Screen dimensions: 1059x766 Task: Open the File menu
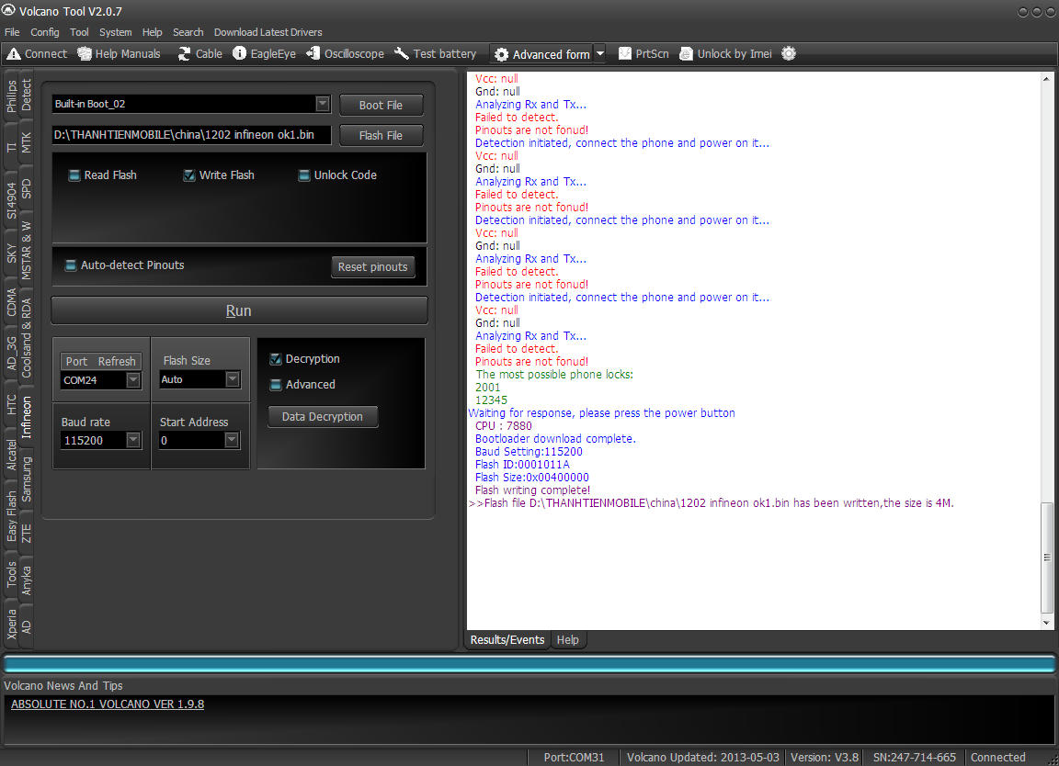click(x=12, y=32)
